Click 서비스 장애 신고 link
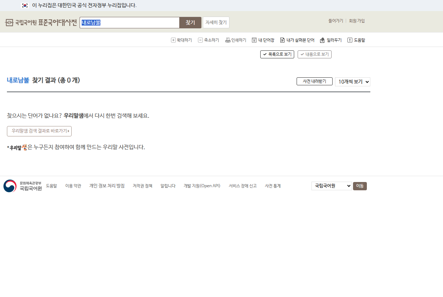443x297 pixels. click(243, 186)
